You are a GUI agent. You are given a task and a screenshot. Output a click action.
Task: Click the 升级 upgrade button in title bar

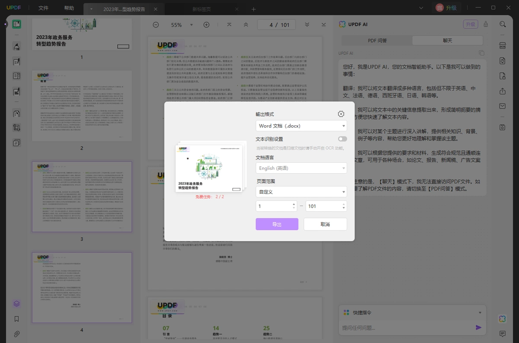[x=451, y=8]
